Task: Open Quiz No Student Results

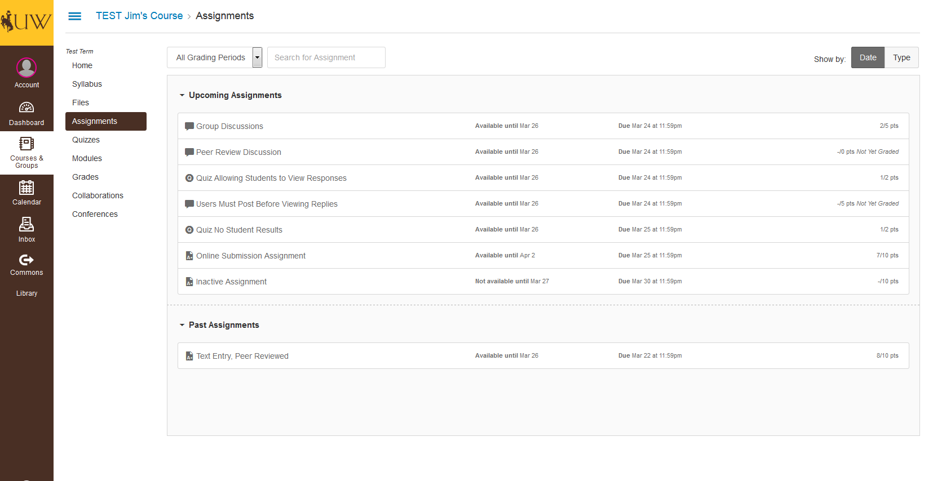Action: [239, 230]
